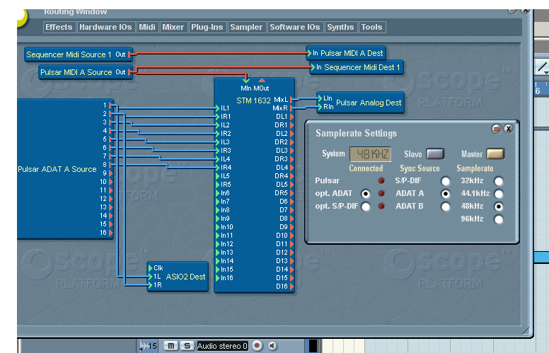
Task: Click Out port of Sequencer Midi Source 1
Action: 130,54
